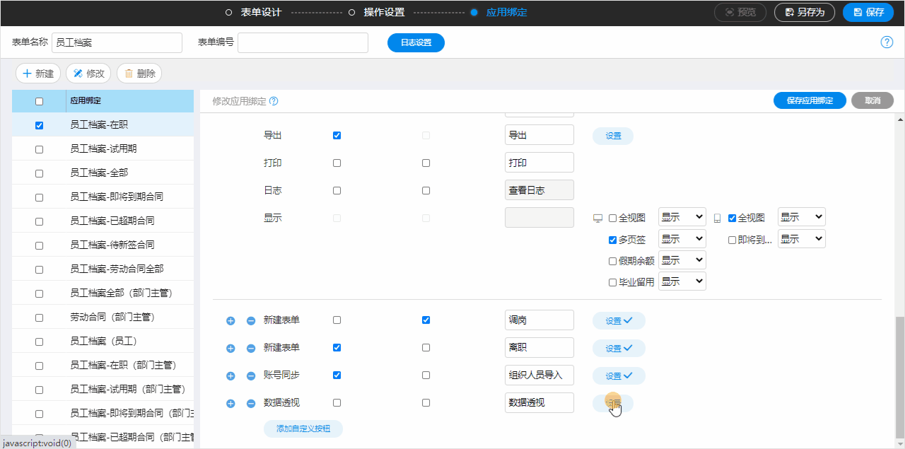Click 添加自定义按钮

303,428
